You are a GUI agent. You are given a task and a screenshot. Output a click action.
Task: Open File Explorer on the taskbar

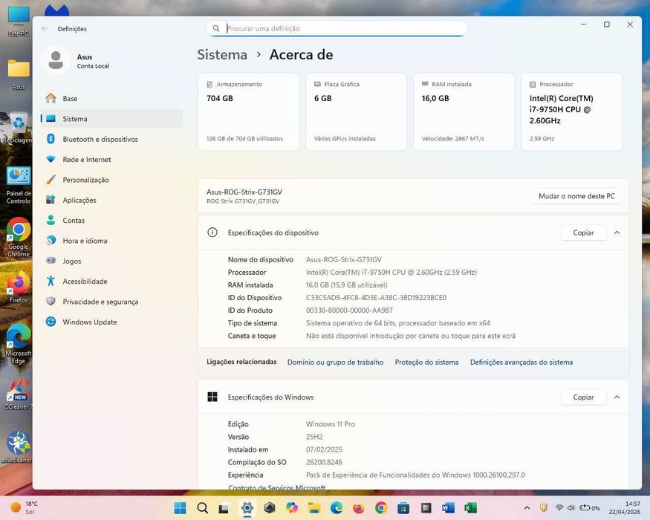point(314,508)
